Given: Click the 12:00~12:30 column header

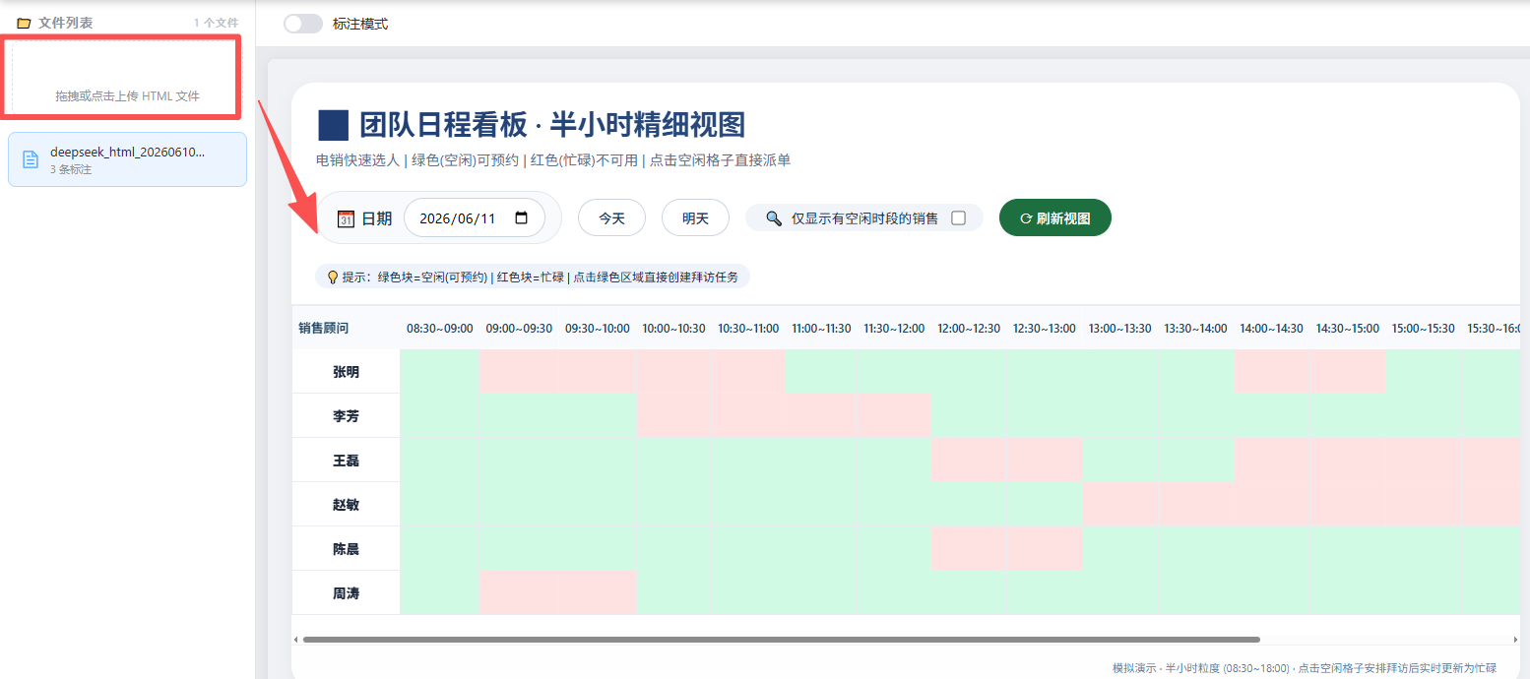Looking at the screenshot, I should (x=969, y=328).
